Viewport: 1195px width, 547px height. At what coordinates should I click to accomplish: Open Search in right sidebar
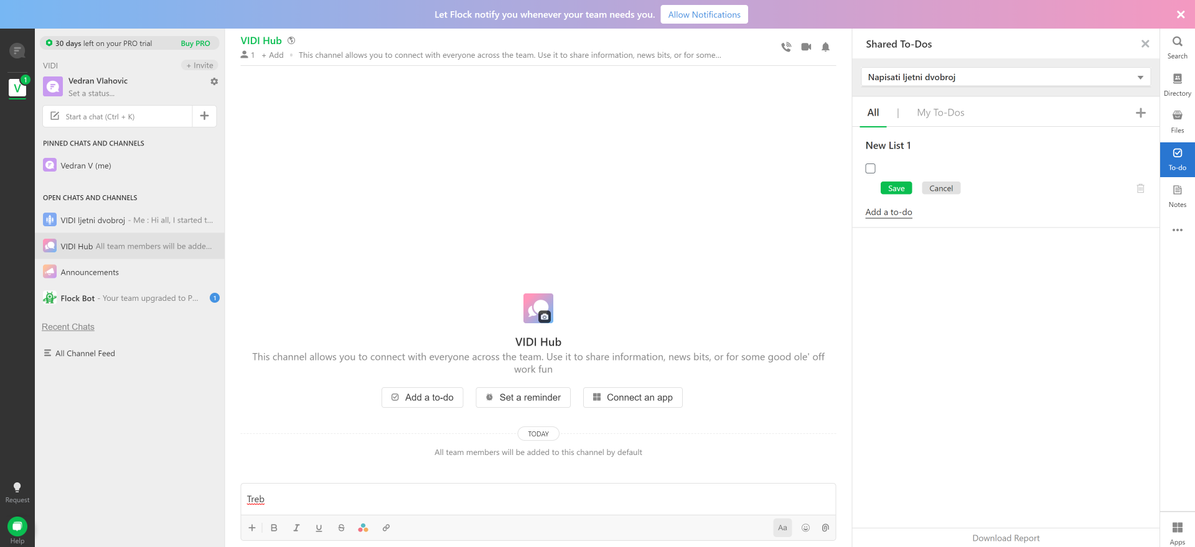coord(1177,47)
